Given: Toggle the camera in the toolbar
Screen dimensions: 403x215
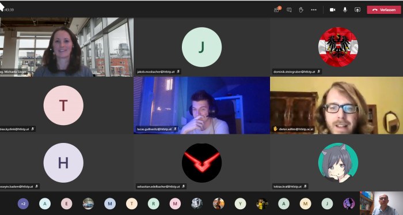Looking at the screenshot, I should click(x=332, y=10).
